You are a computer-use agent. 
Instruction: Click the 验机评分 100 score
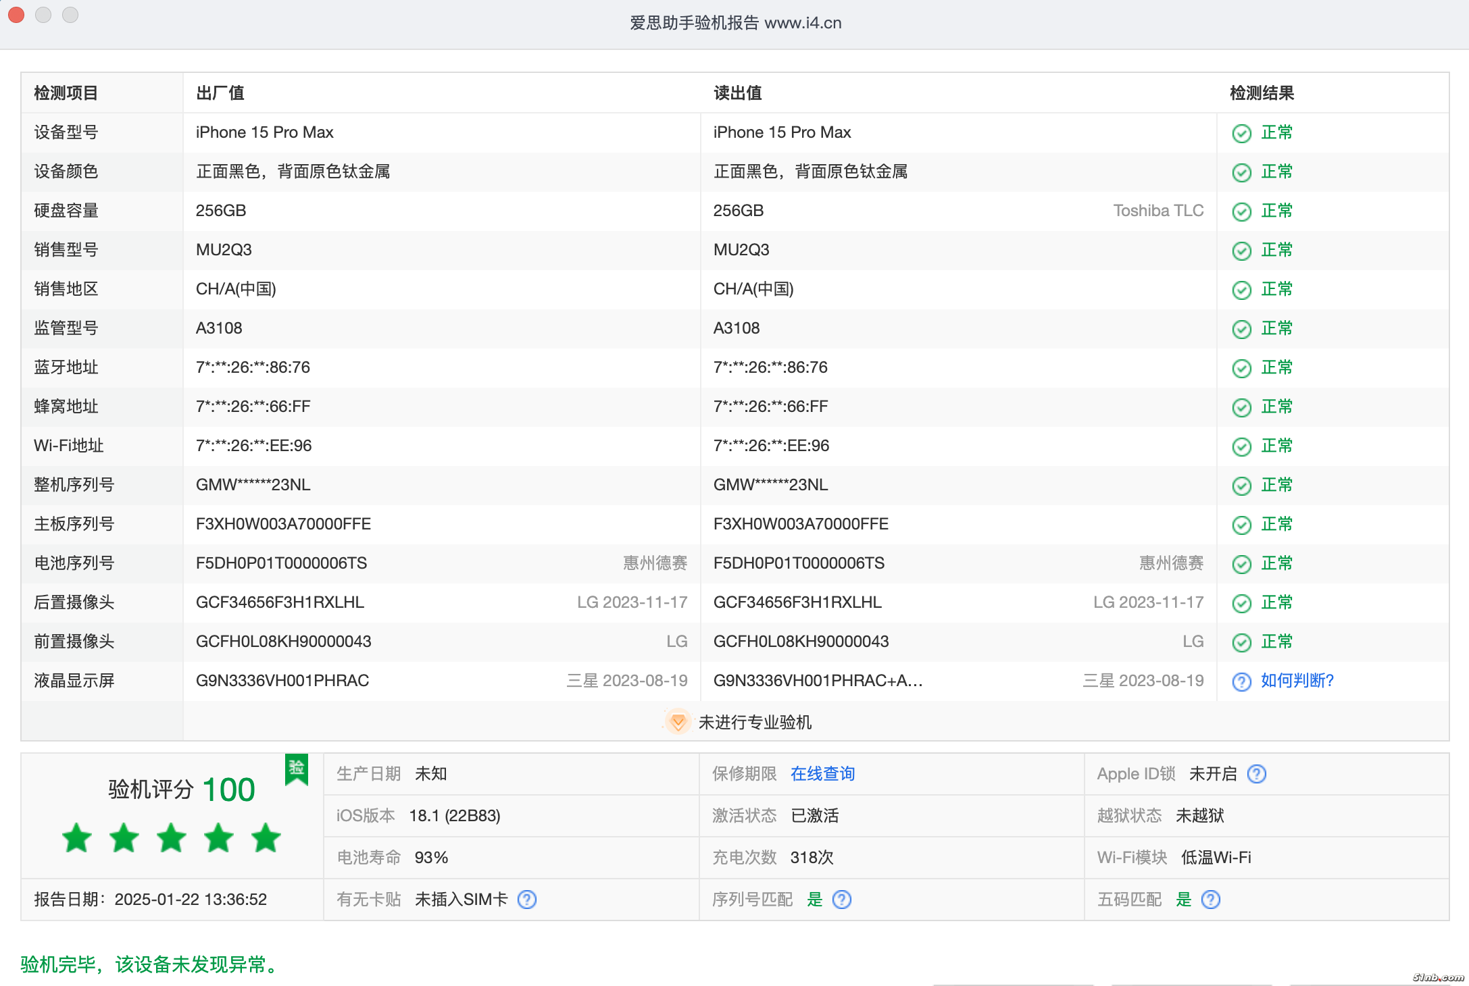pyautogui.click(x=181, y=789)
